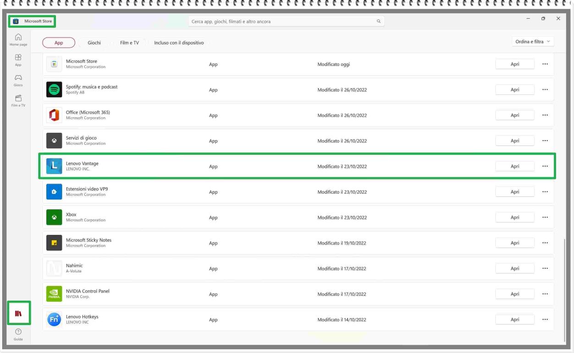Viewport: 574px width, 353px height.
Task: Switch to Incluso con il dispositivo tab
Action: pyautogui.click(x=179, y=43)
